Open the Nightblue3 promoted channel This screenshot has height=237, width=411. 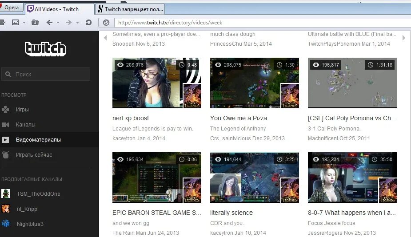(30, 224)
